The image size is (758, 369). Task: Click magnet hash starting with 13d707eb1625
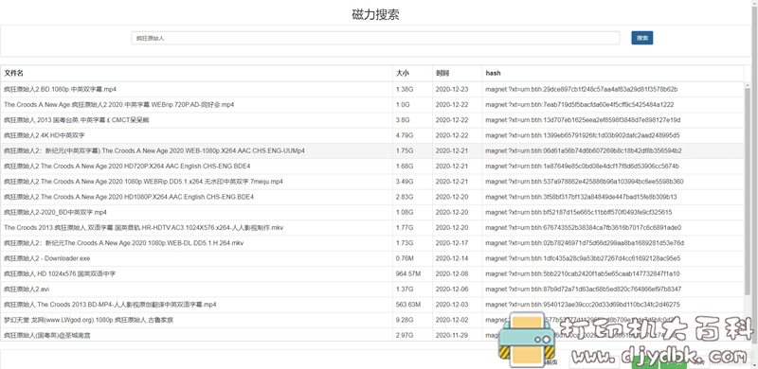(583, 120)
